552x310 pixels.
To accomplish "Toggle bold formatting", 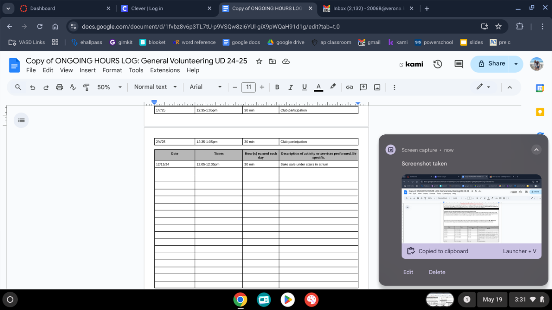I will coord(277,87).
